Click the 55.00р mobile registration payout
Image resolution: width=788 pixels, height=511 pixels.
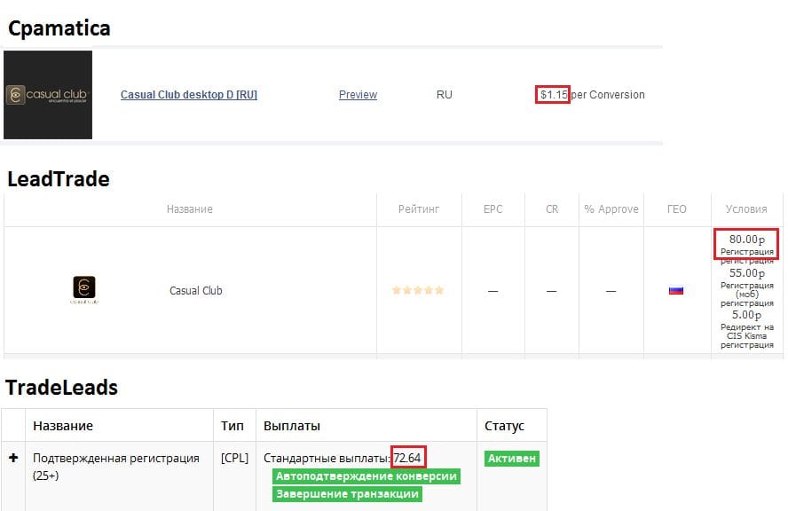coord(747,273)
